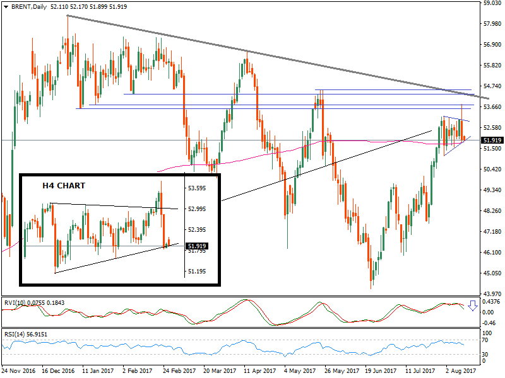Select the RVI scale value -0.46
Image resolution: width=505 pixels, height=378 pixels.
(x=489, y=323)
